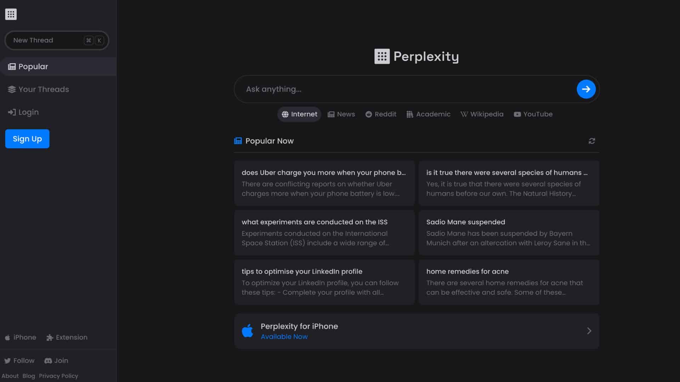
Task: Refresh the Popular Now list
Action: click(x=592, y=141)
